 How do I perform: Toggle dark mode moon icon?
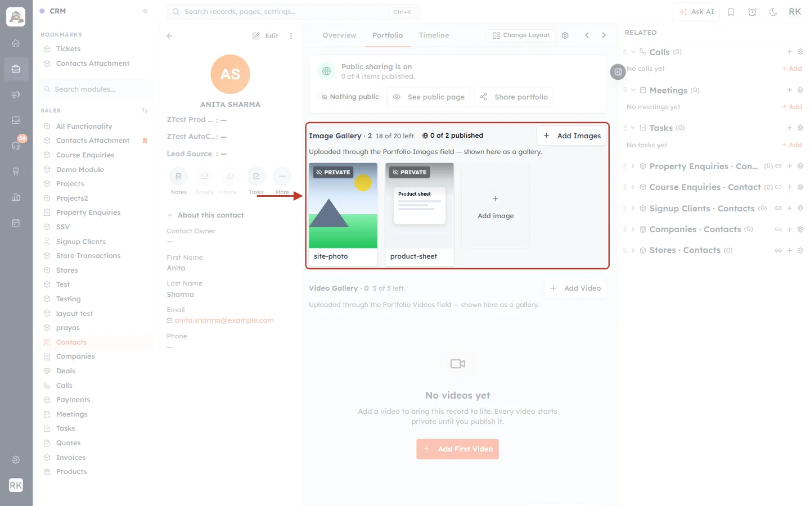773,12
